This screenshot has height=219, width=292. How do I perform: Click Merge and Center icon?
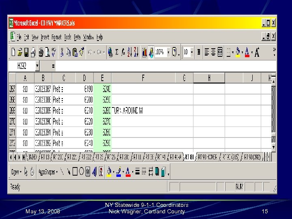(x=220, y=52)
